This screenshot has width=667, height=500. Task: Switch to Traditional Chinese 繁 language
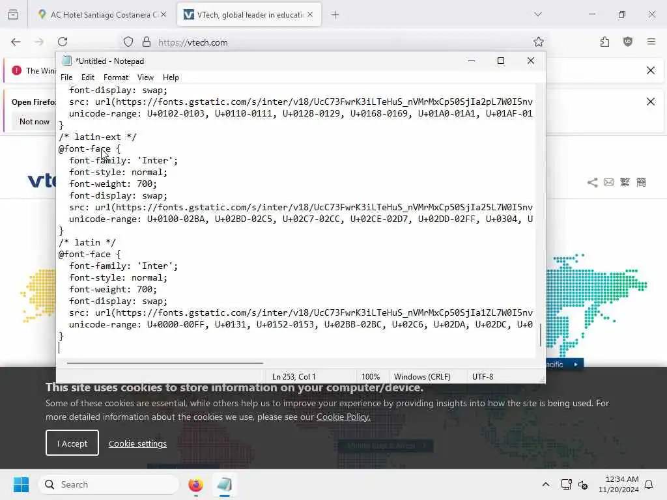pos(625,182)
